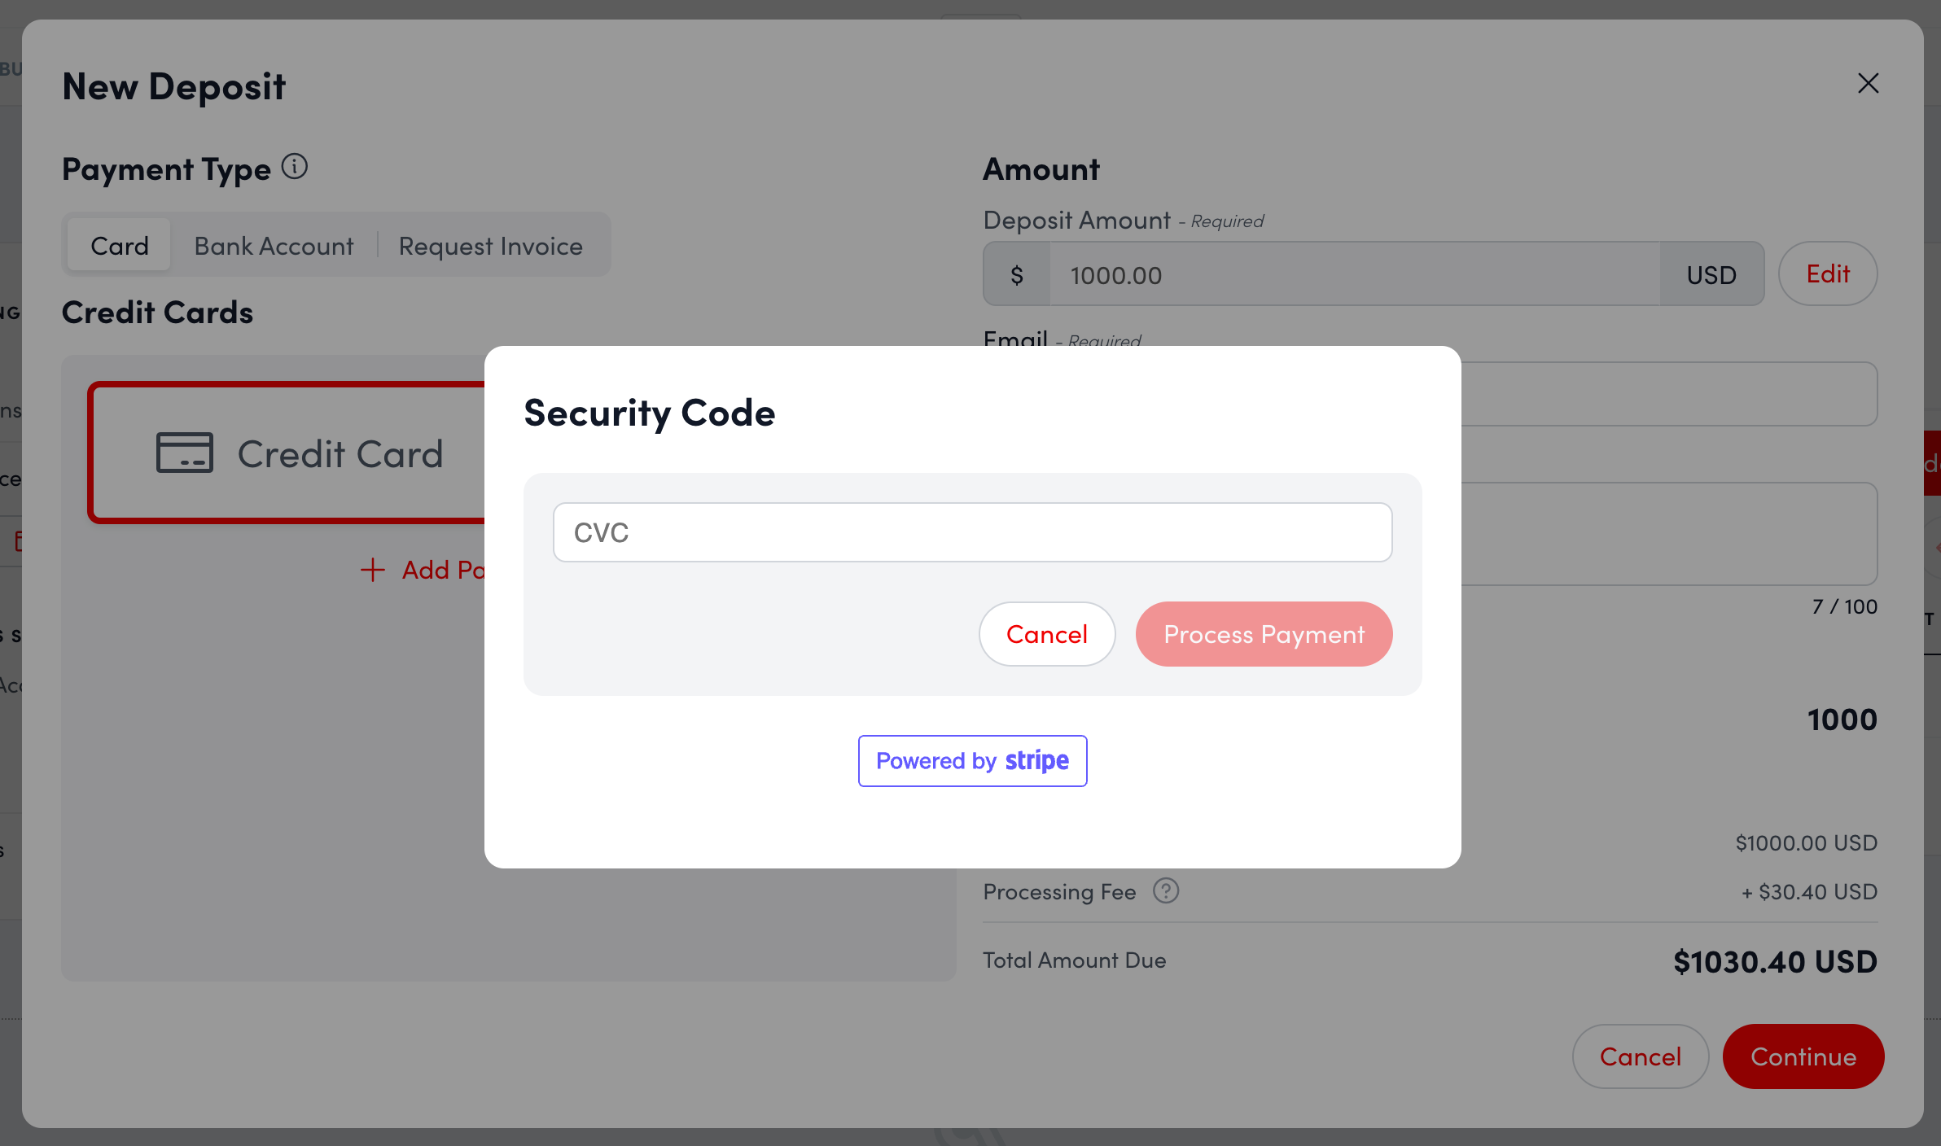Close the New Deposit dialog with X
The height and width of the screenshot is (1146, 1941).
click(x=1868, y=83)
